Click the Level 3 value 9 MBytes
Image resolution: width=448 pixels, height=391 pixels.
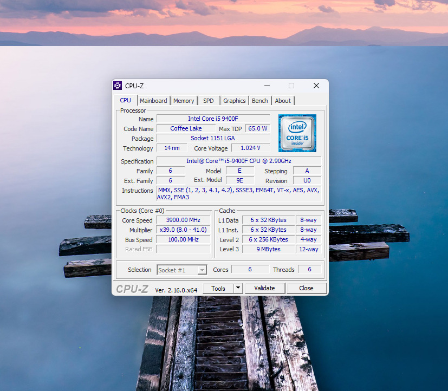(x=268, y=249)
